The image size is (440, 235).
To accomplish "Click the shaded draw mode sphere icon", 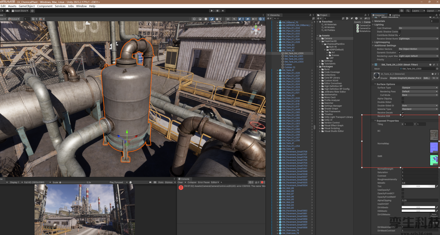I will tap(206, 19).
